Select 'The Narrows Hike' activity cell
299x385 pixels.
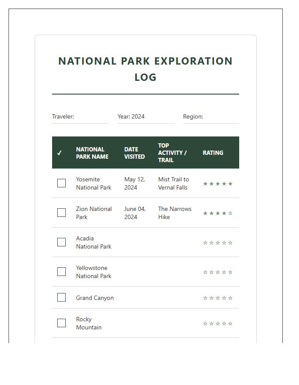tap(175, 213)
